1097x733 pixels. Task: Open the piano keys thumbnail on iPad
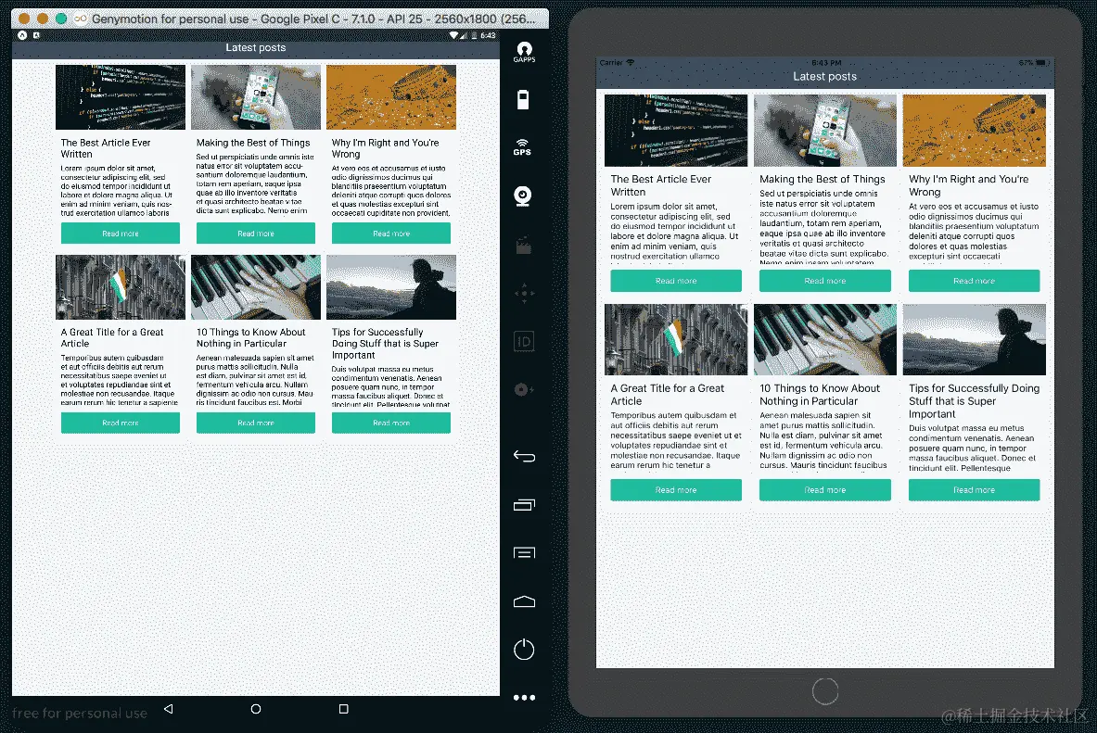[x=825, y=339]
